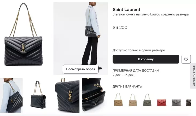Open the 'Оставить отзыв' feedback side tab
Viewport: 196px width, 116px height.
193,76
